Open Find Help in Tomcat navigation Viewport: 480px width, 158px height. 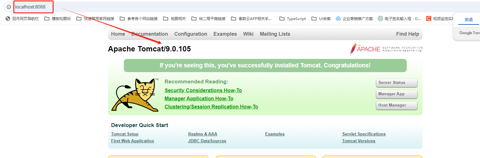[x=408, y=34]
